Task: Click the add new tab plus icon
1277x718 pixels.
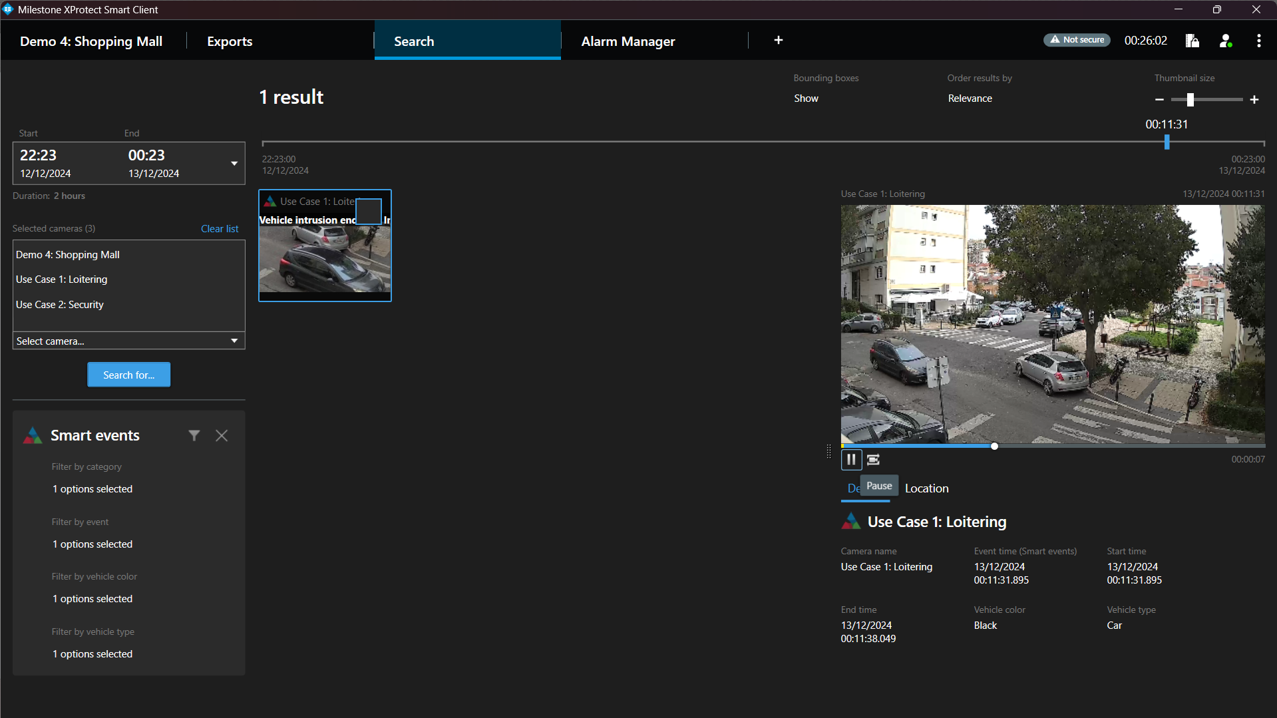Action: [778, 41]
